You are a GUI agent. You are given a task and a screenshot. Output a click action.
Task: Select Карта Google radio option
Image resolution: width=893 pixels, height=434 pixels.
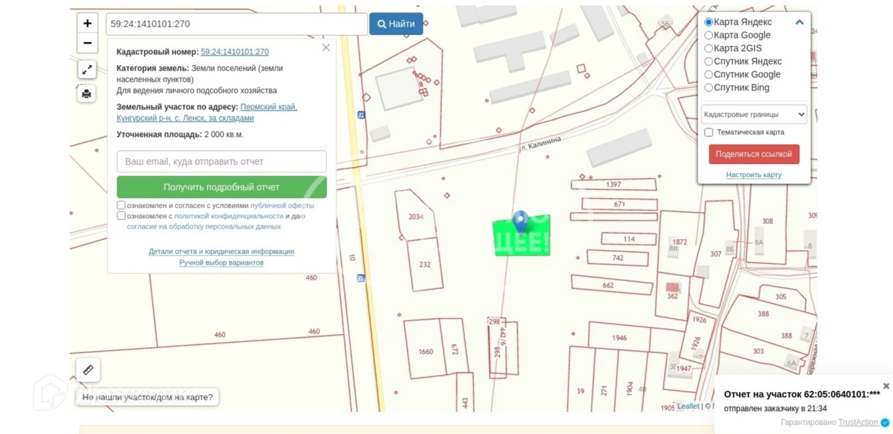tap(709, 35)
